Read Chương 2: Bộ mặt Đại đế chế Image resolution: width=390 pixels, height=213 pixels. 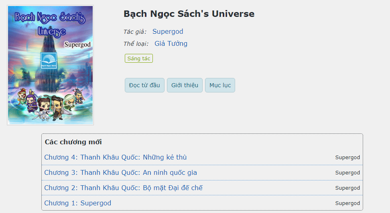click(123, 188)
